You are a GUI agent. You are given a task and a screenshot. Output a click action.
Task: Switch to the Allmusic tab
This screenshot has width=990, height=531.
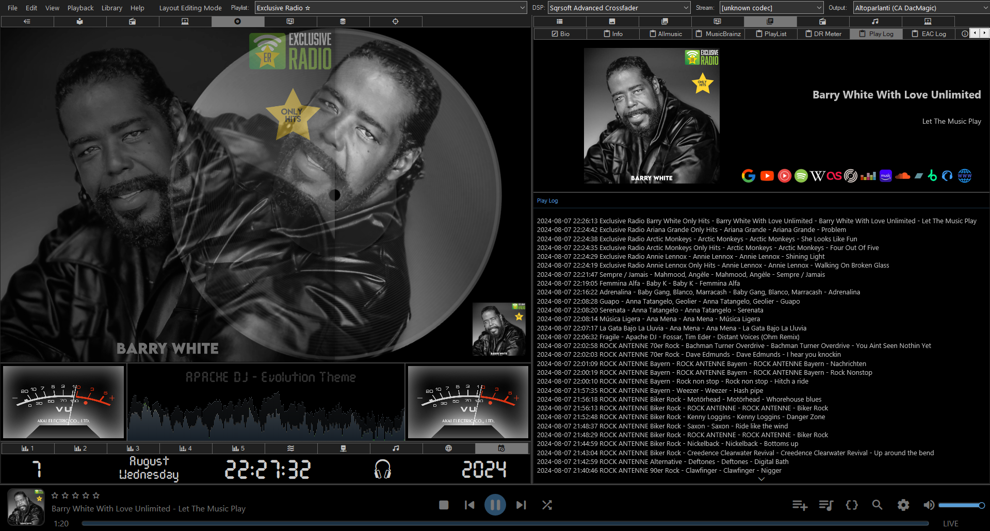point(666,34)
